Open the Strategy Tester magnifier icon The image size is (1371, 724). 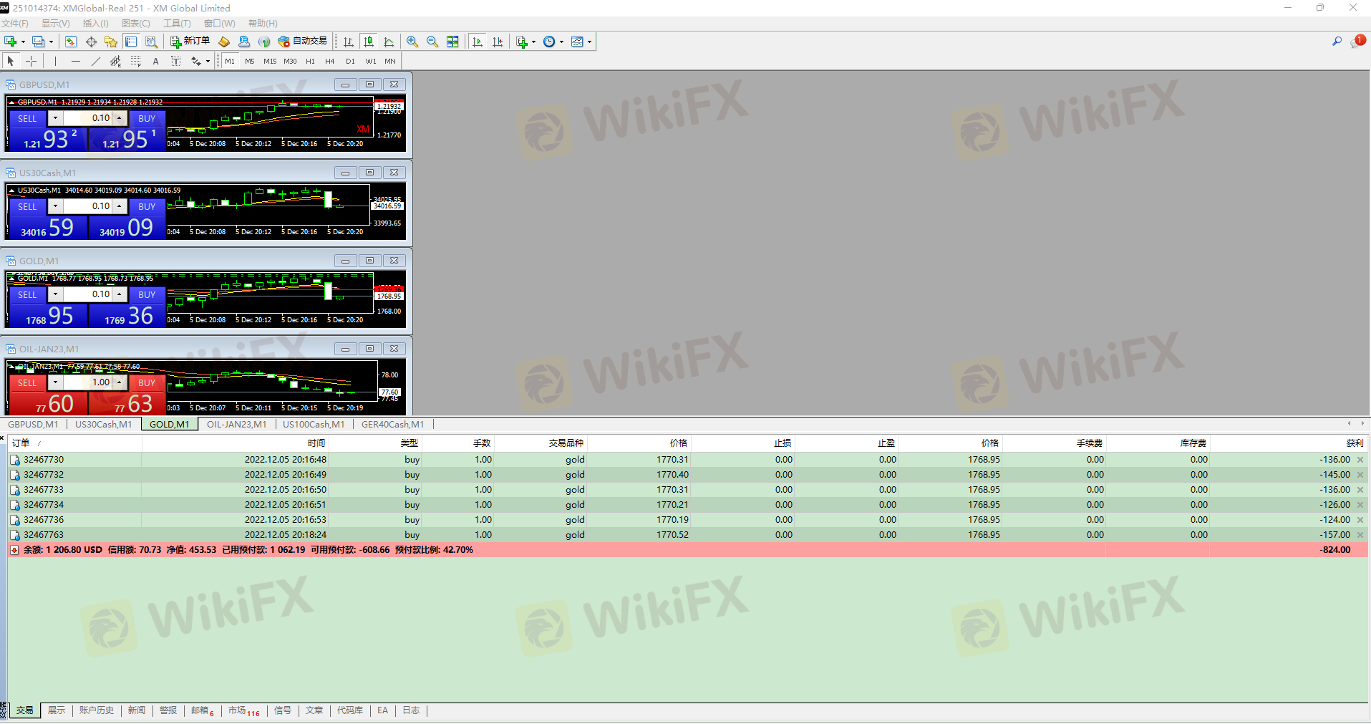tap(151, 42)
